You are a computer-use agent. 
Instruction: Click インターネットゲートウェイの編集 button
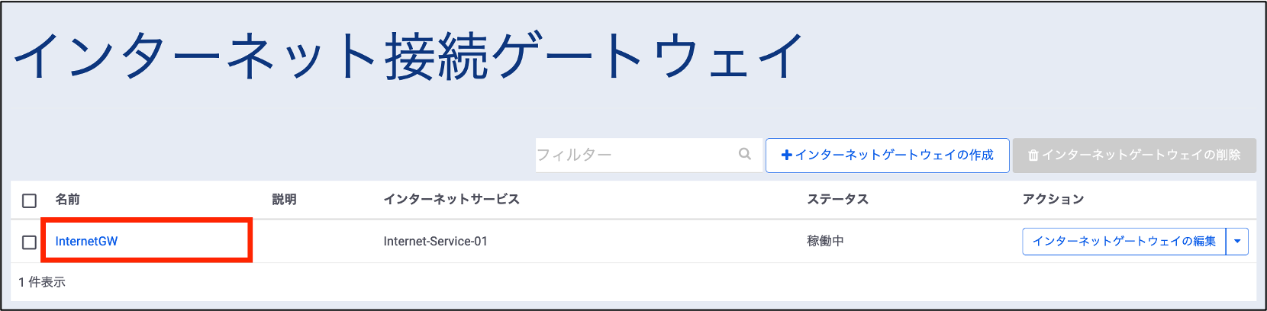[x=1124, y=241]
